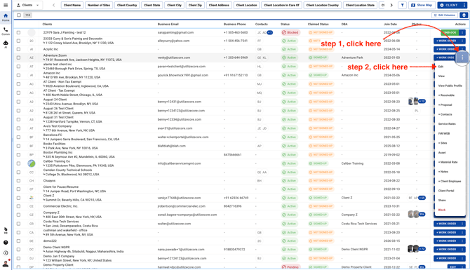Screen dimensions: 470x270
Task: Select the Caliber Training Co row checkbox
Action: [18, 163]
